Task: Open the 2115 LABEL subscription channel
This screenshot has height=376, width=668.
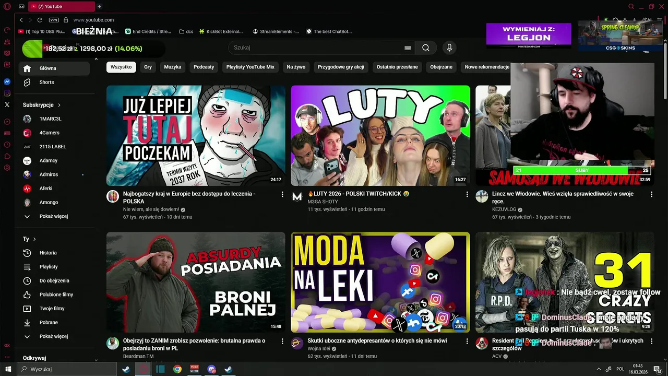Action: click(x=54, y=147)
